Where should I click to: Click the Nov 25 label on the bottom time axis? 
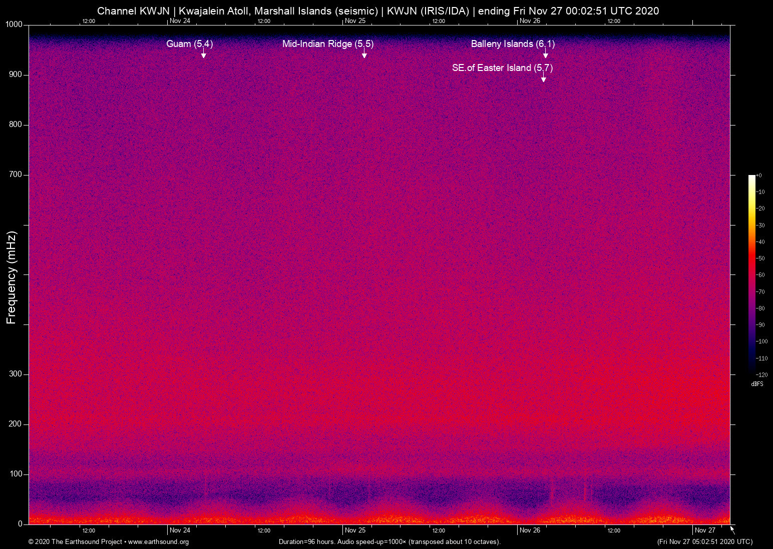tap(355, 530)
